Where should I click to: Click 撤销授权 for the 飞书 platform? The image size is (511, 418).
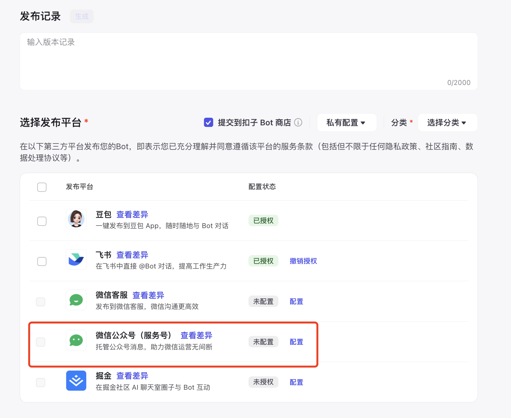point(303,261)
